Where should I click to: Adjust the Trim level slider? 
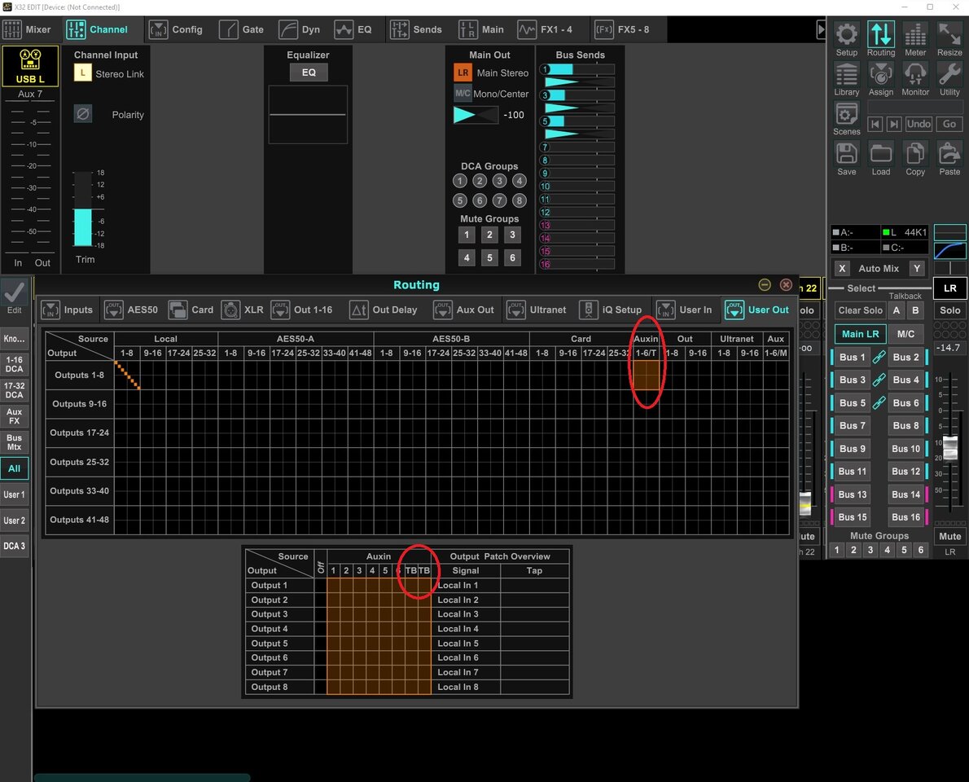coord(83,209)
